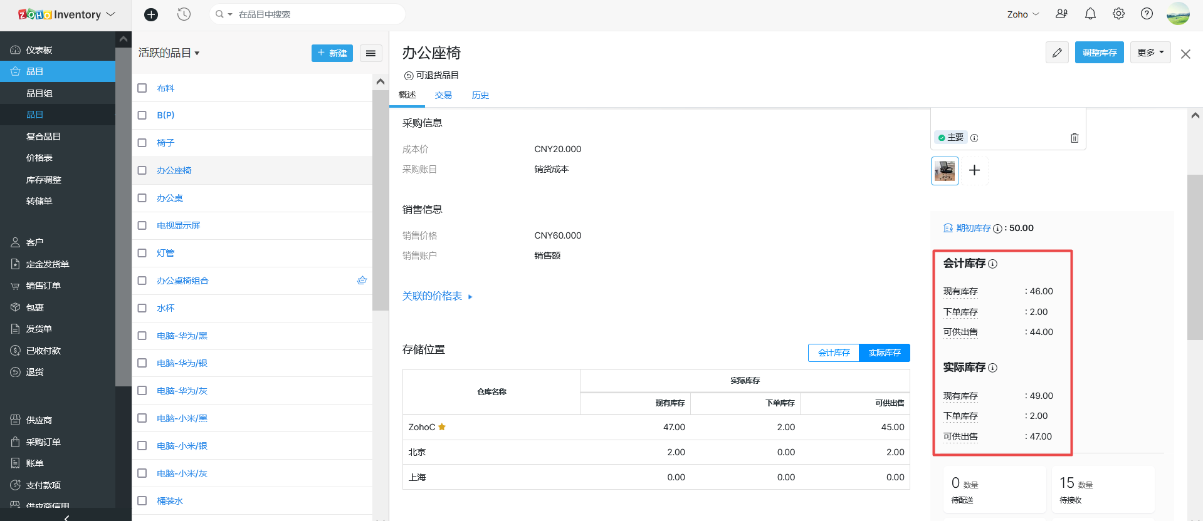Viewport: 1203px width, 521px height.
Task: Toggle storage view to 会计库存
Action: point(833,353)
